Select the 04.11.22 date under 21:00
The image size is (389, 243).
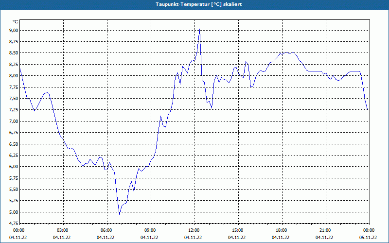324,237
